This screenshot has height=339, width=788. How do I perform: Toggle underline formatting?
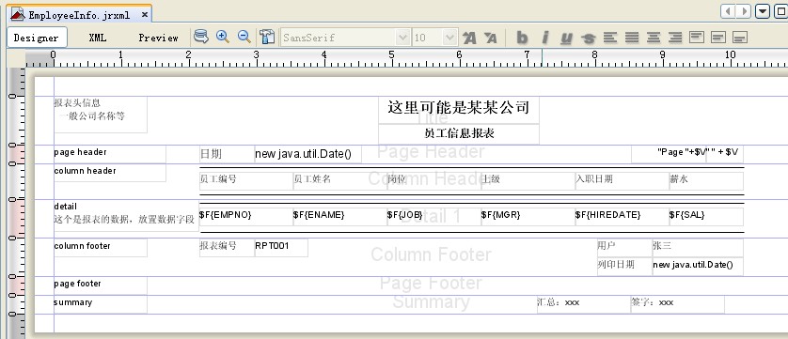566,38
